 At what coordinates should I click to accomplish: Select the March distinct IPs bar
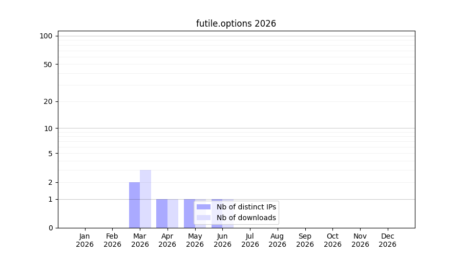click(x=134, y=205)
